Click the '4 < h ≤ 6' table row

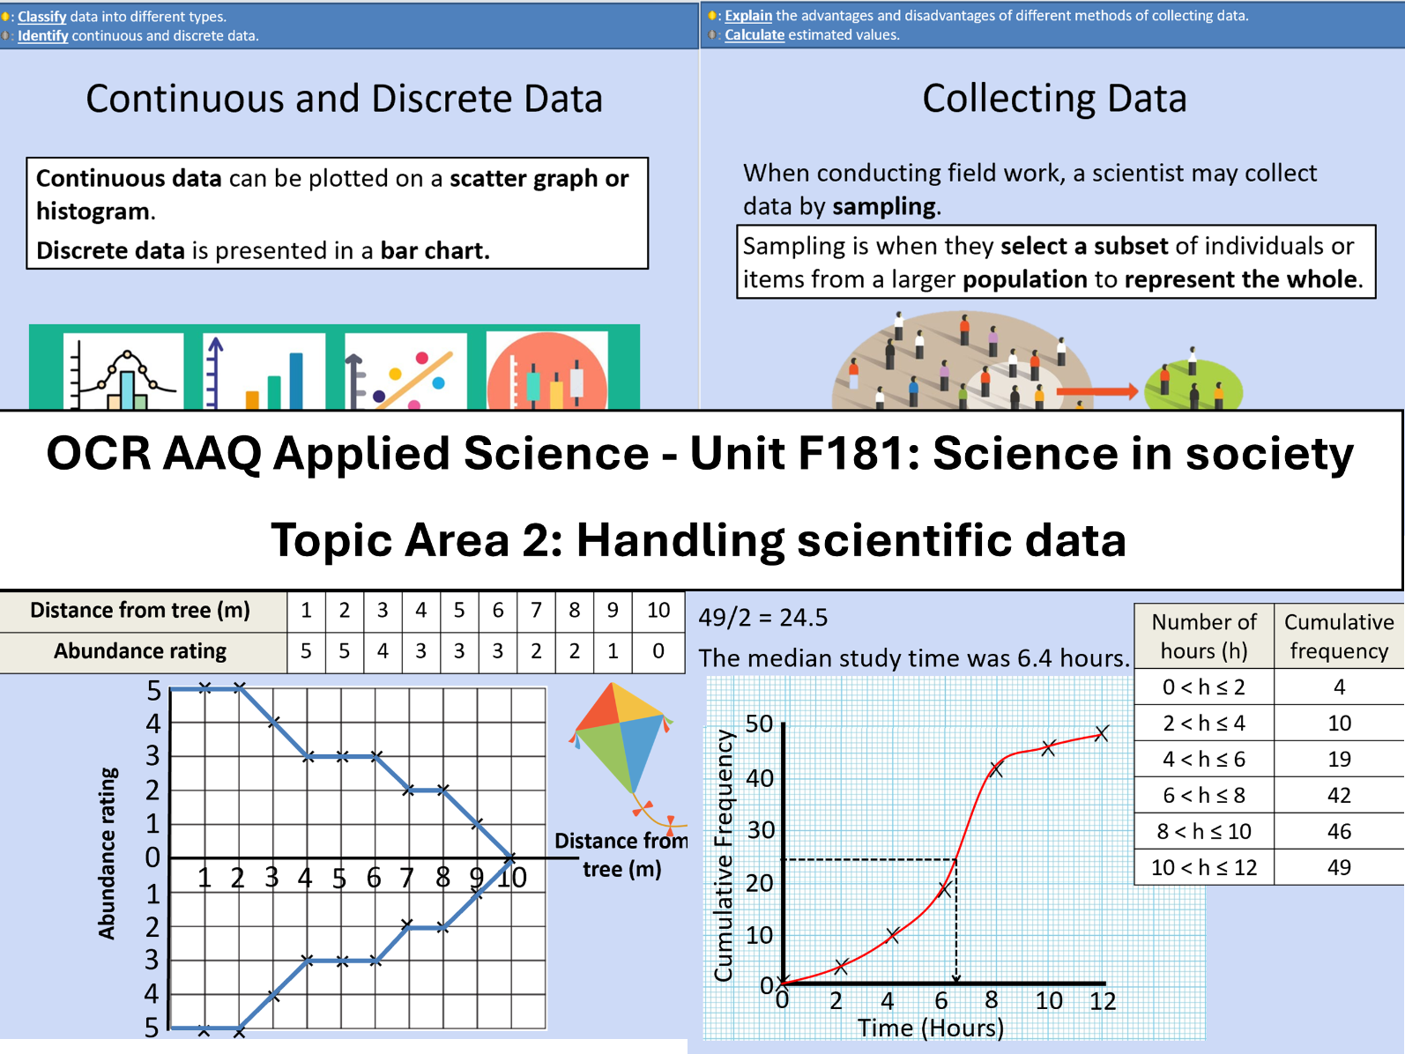pyautogui.click(x=1269, y=760)
